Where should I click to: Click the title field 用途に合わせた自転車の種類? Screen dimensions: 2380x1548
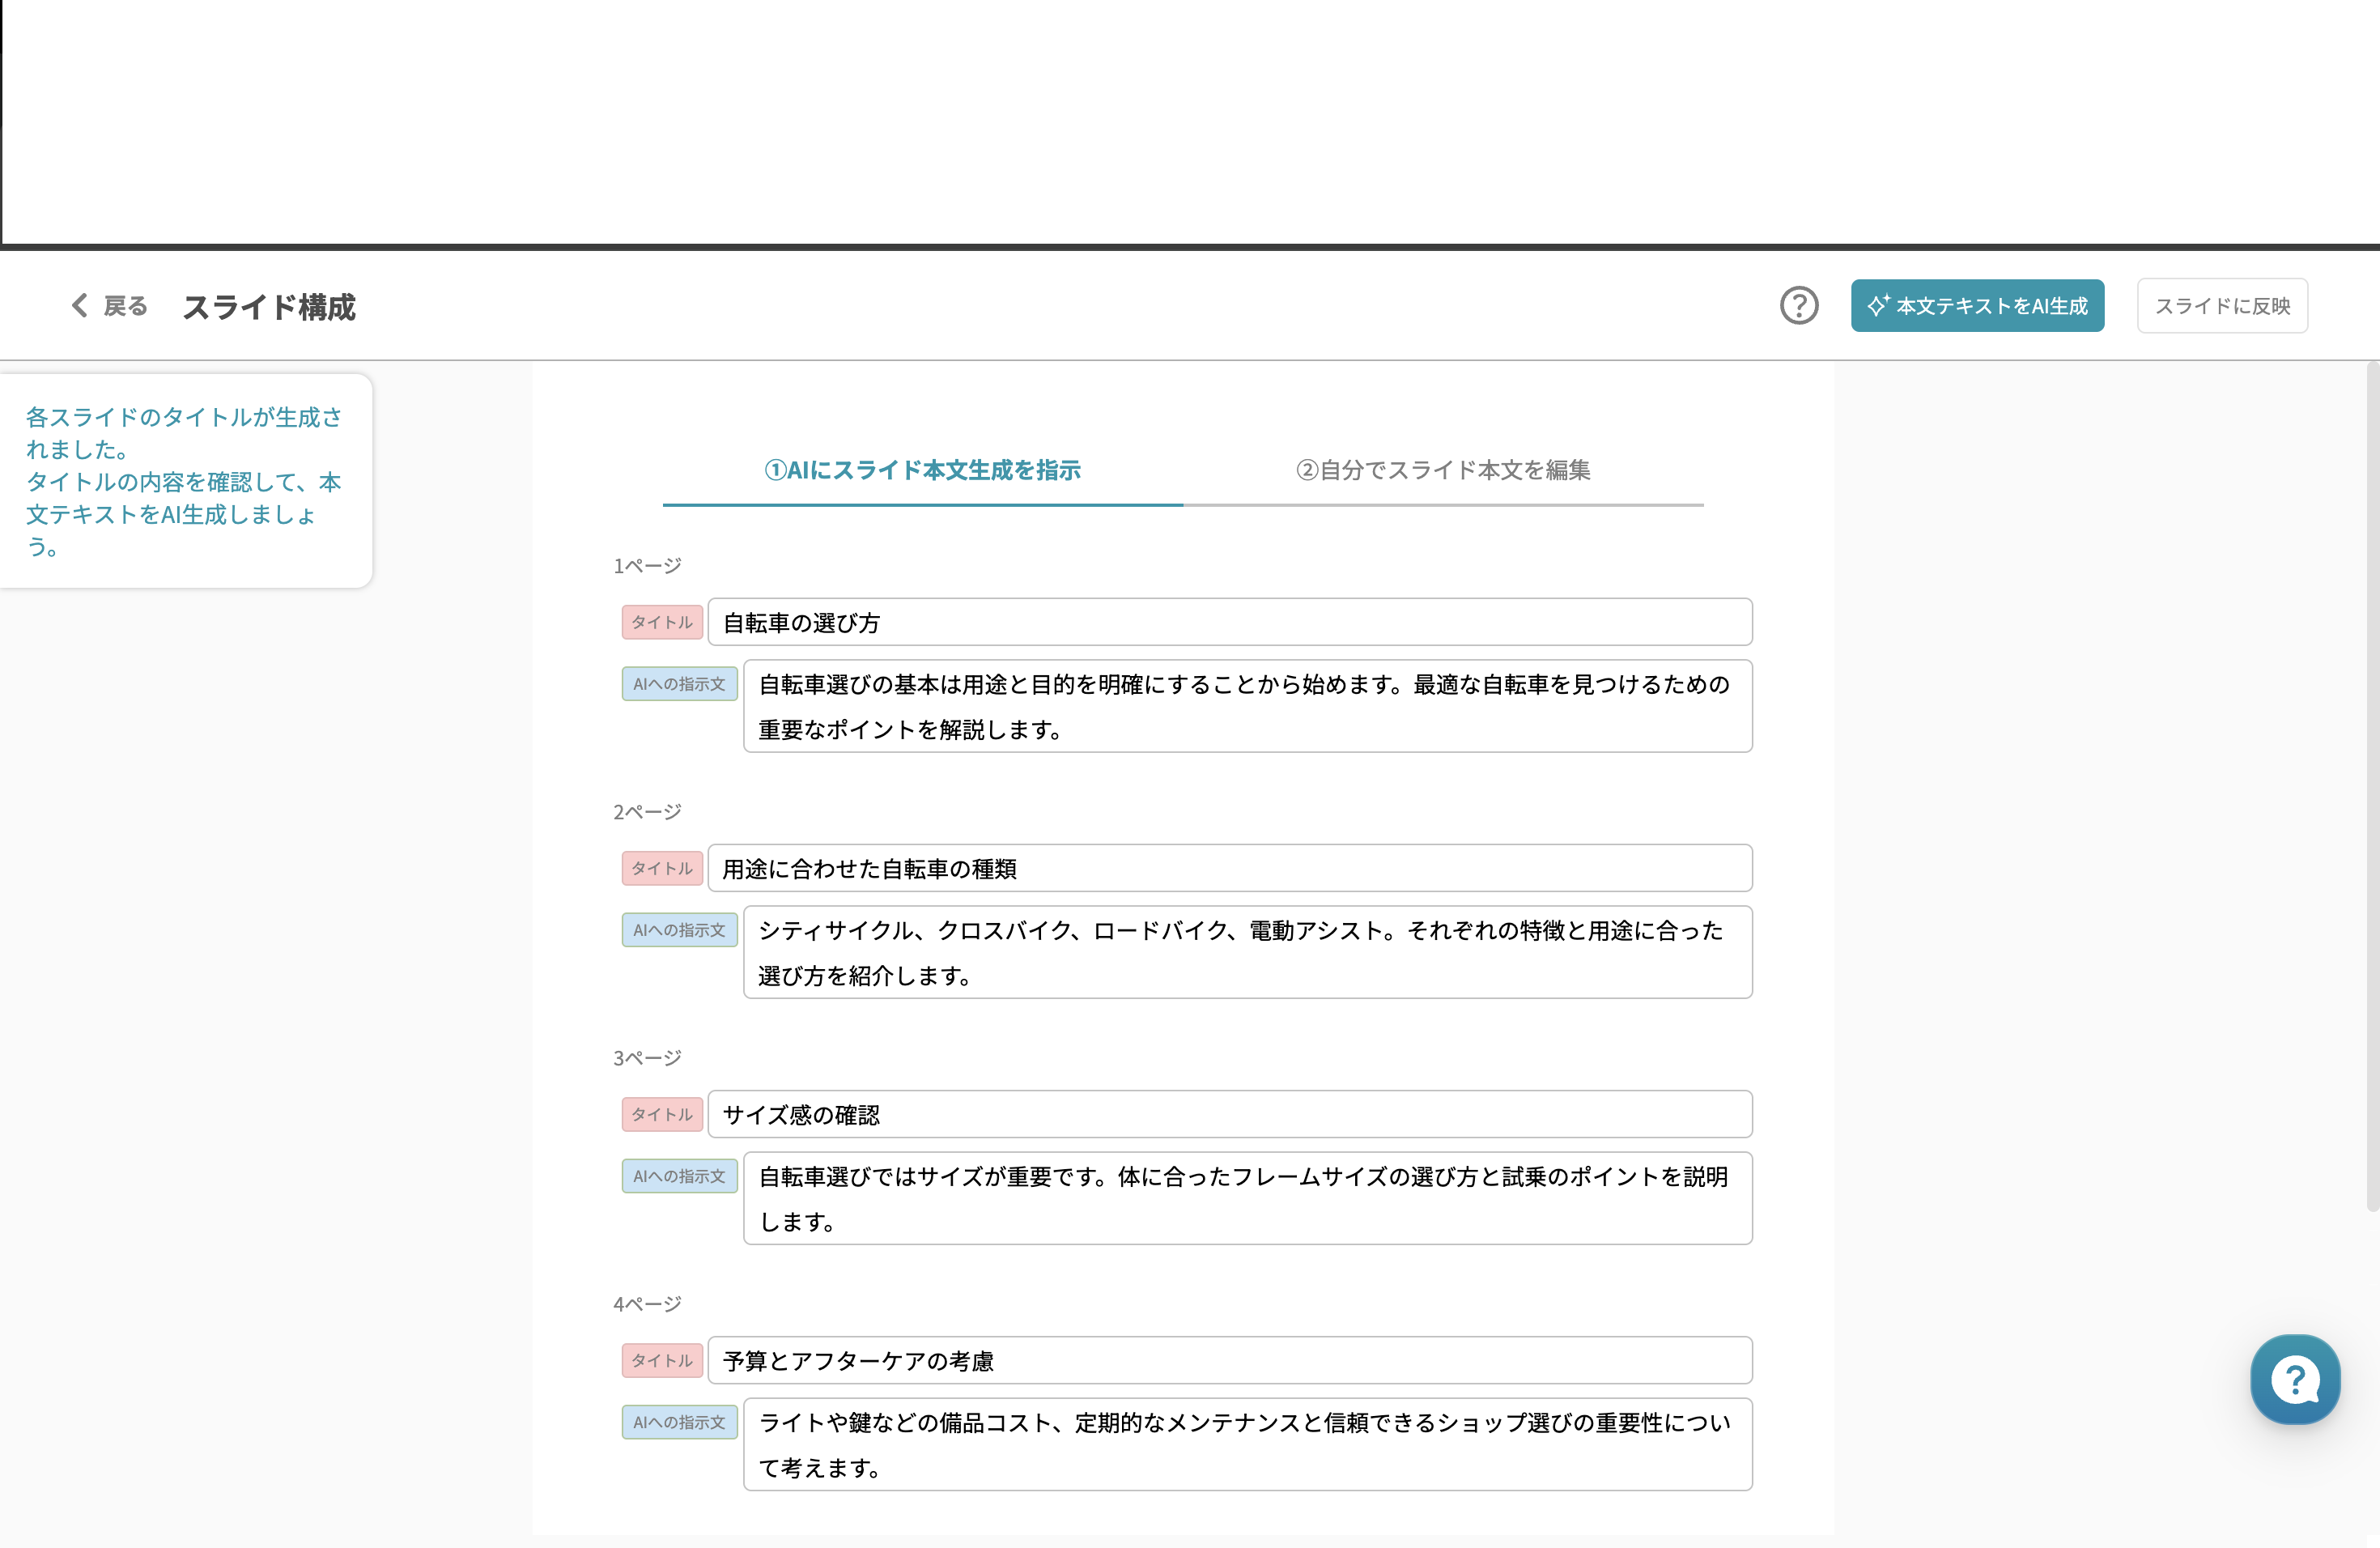(x=1230, y=868)
